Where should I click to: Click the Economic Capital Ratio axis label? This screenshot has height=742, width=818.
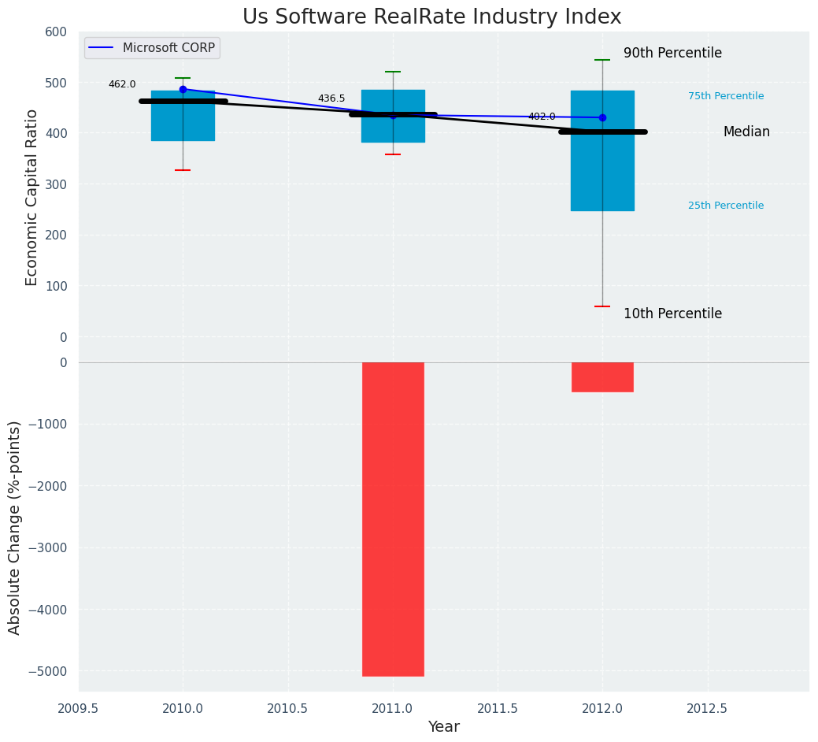[32, 197]
